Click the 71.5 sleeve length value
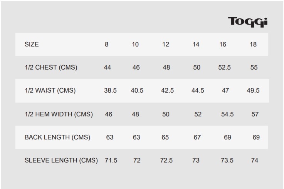Image resolution: width=284 pixels, height=189 pixels. click(111, 160)
